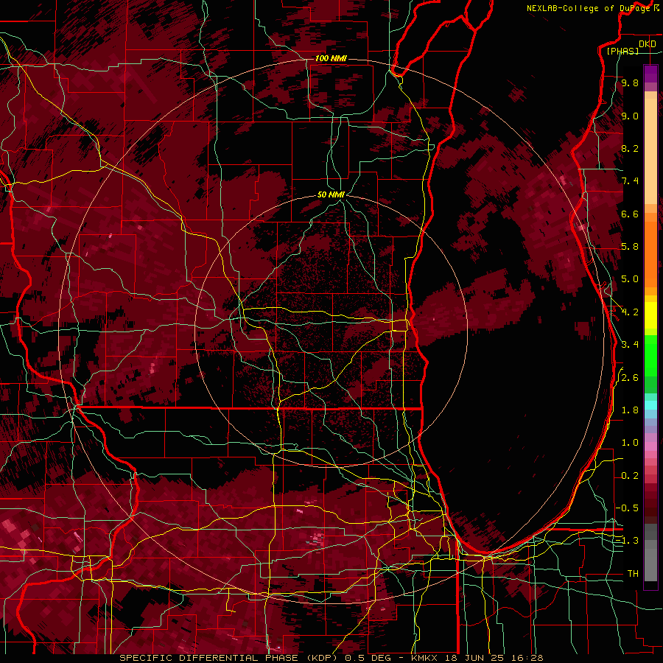
Task: Click the 9.8 value on the color scale
Action: (630, 83)
